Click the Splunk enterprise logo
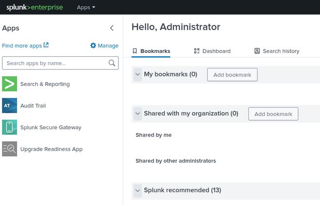Viewport: 320px width, 206px height. pyautogui.click(x=34, y=7)
